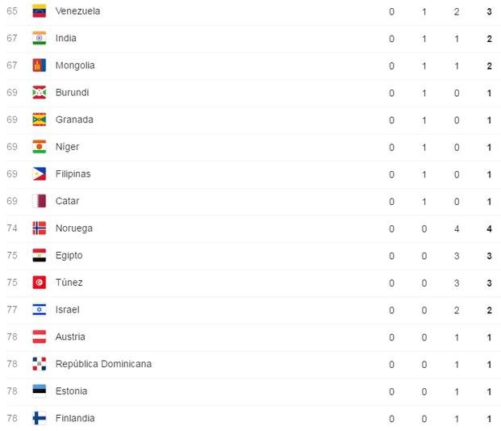501x431 pixels.
Task: Select the Mongolia flag icon
Action: pyautogui.click(x=40, y=65)
